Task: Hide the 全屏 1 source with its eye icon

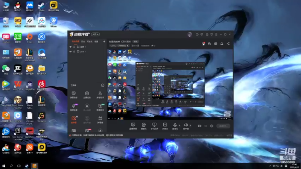Action: pyautogui.click(x=70, y=47)
